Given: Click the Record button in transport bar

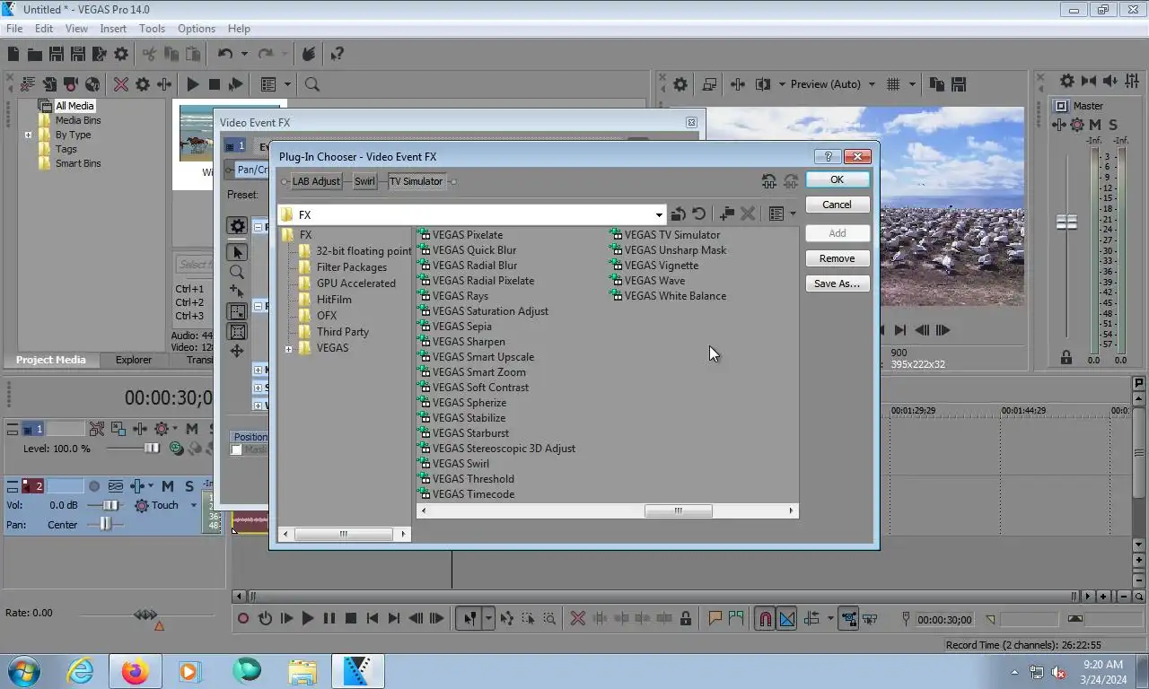Looking at the screenshot, I should (x=243, y=618).
